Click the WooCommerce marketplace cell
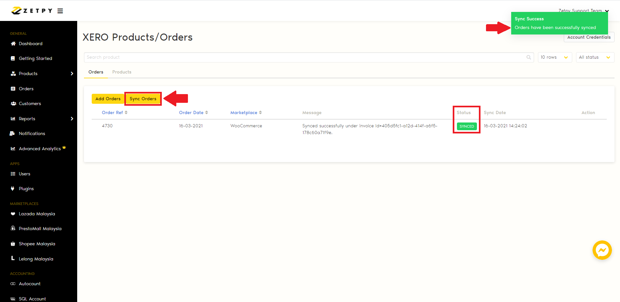This screenshot has width=620, height=302. coord(246,126)
